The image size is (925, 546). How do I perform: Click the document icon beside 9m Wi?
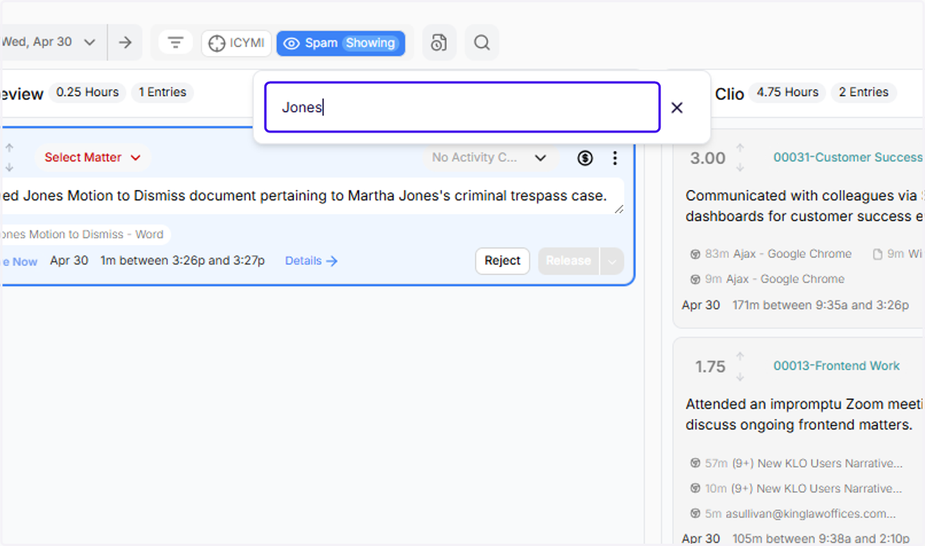[876, 254]
